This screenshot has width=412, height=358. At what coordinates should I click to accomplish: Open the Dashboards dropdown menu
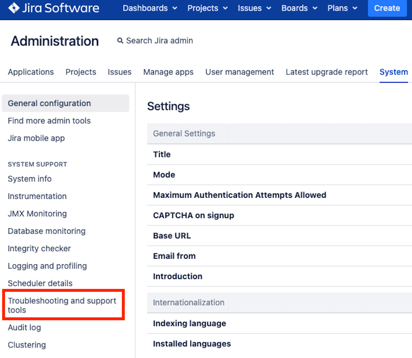coord(150,8)
